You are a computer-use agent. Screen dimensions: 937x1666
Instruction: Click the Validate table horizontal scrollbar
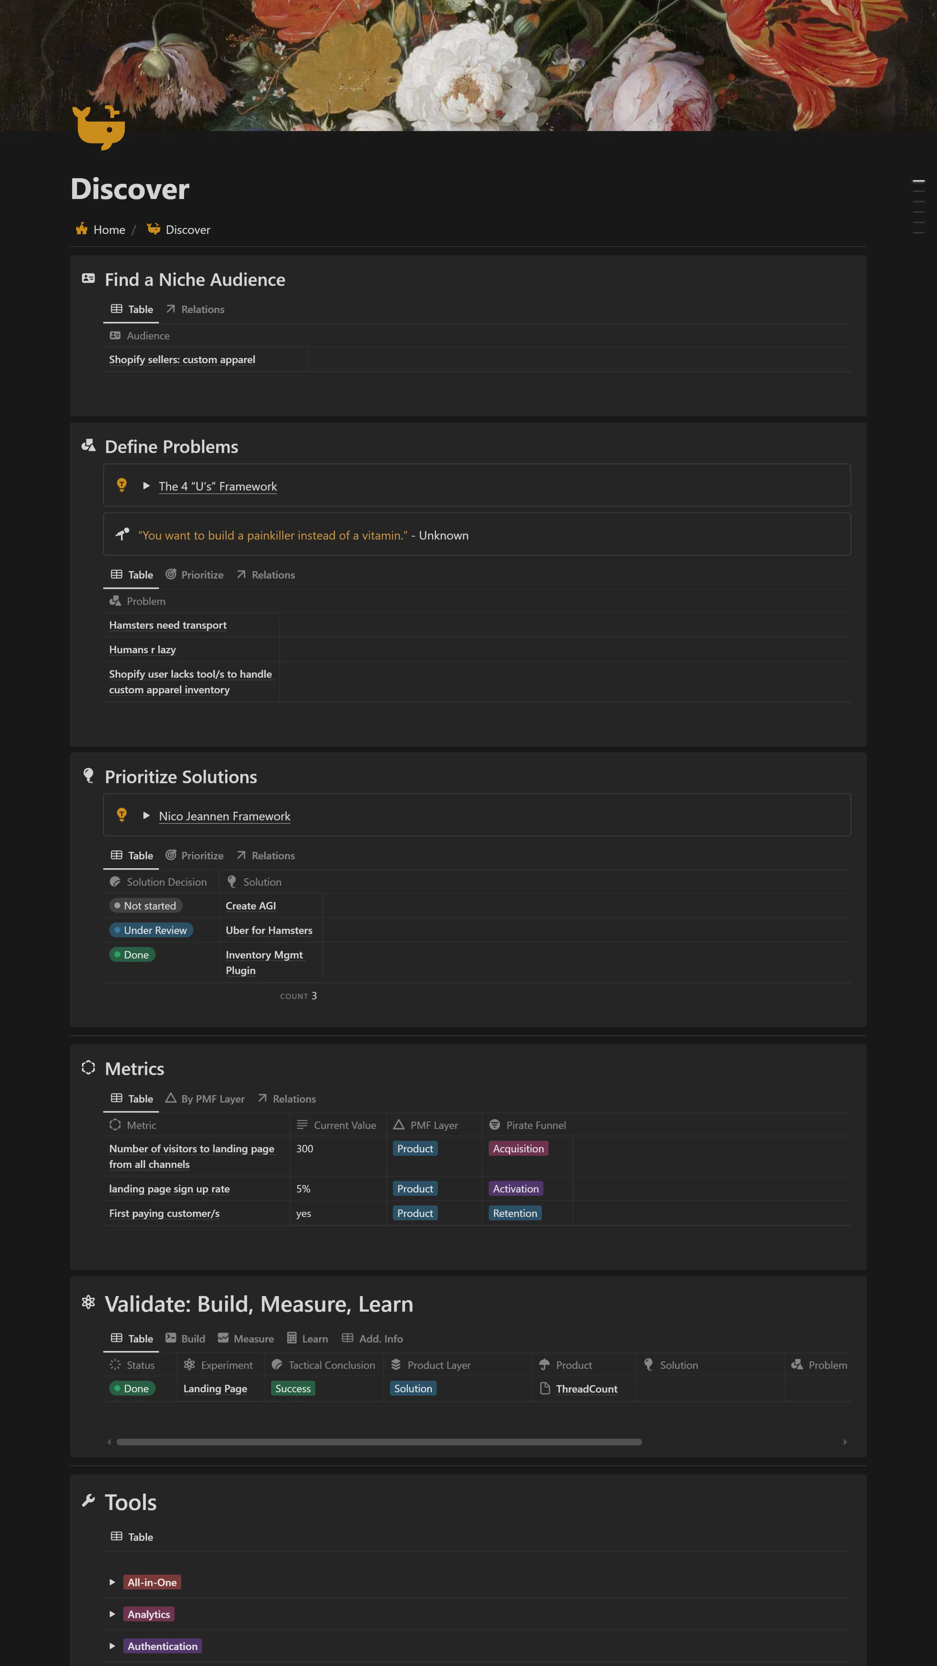[379, 1442]
